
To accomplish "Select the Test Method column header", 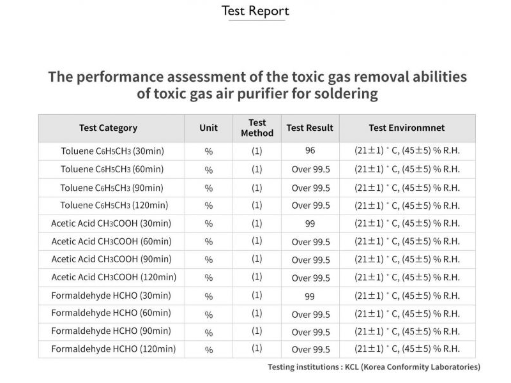I will [x=257, y=128].
